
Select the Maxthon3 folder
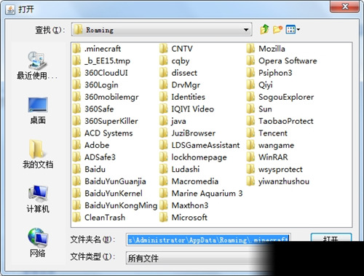point(184,205)
